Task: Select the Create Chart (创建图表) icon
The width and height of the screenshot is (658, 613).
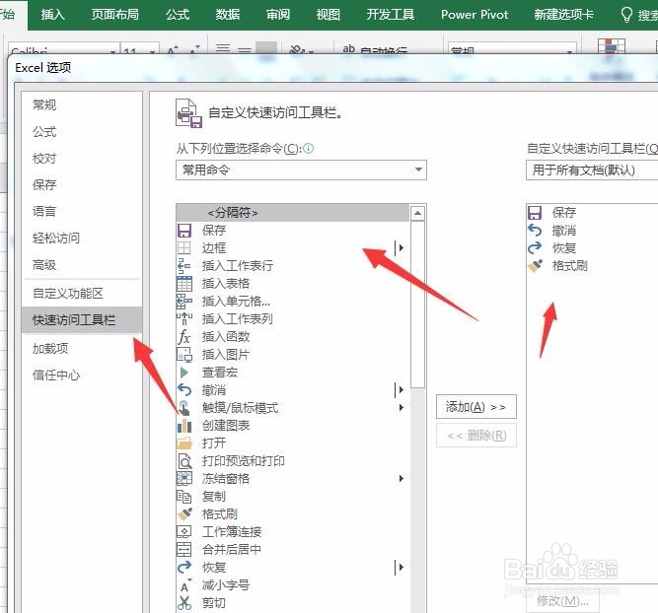Action: (x=184, y=426)
